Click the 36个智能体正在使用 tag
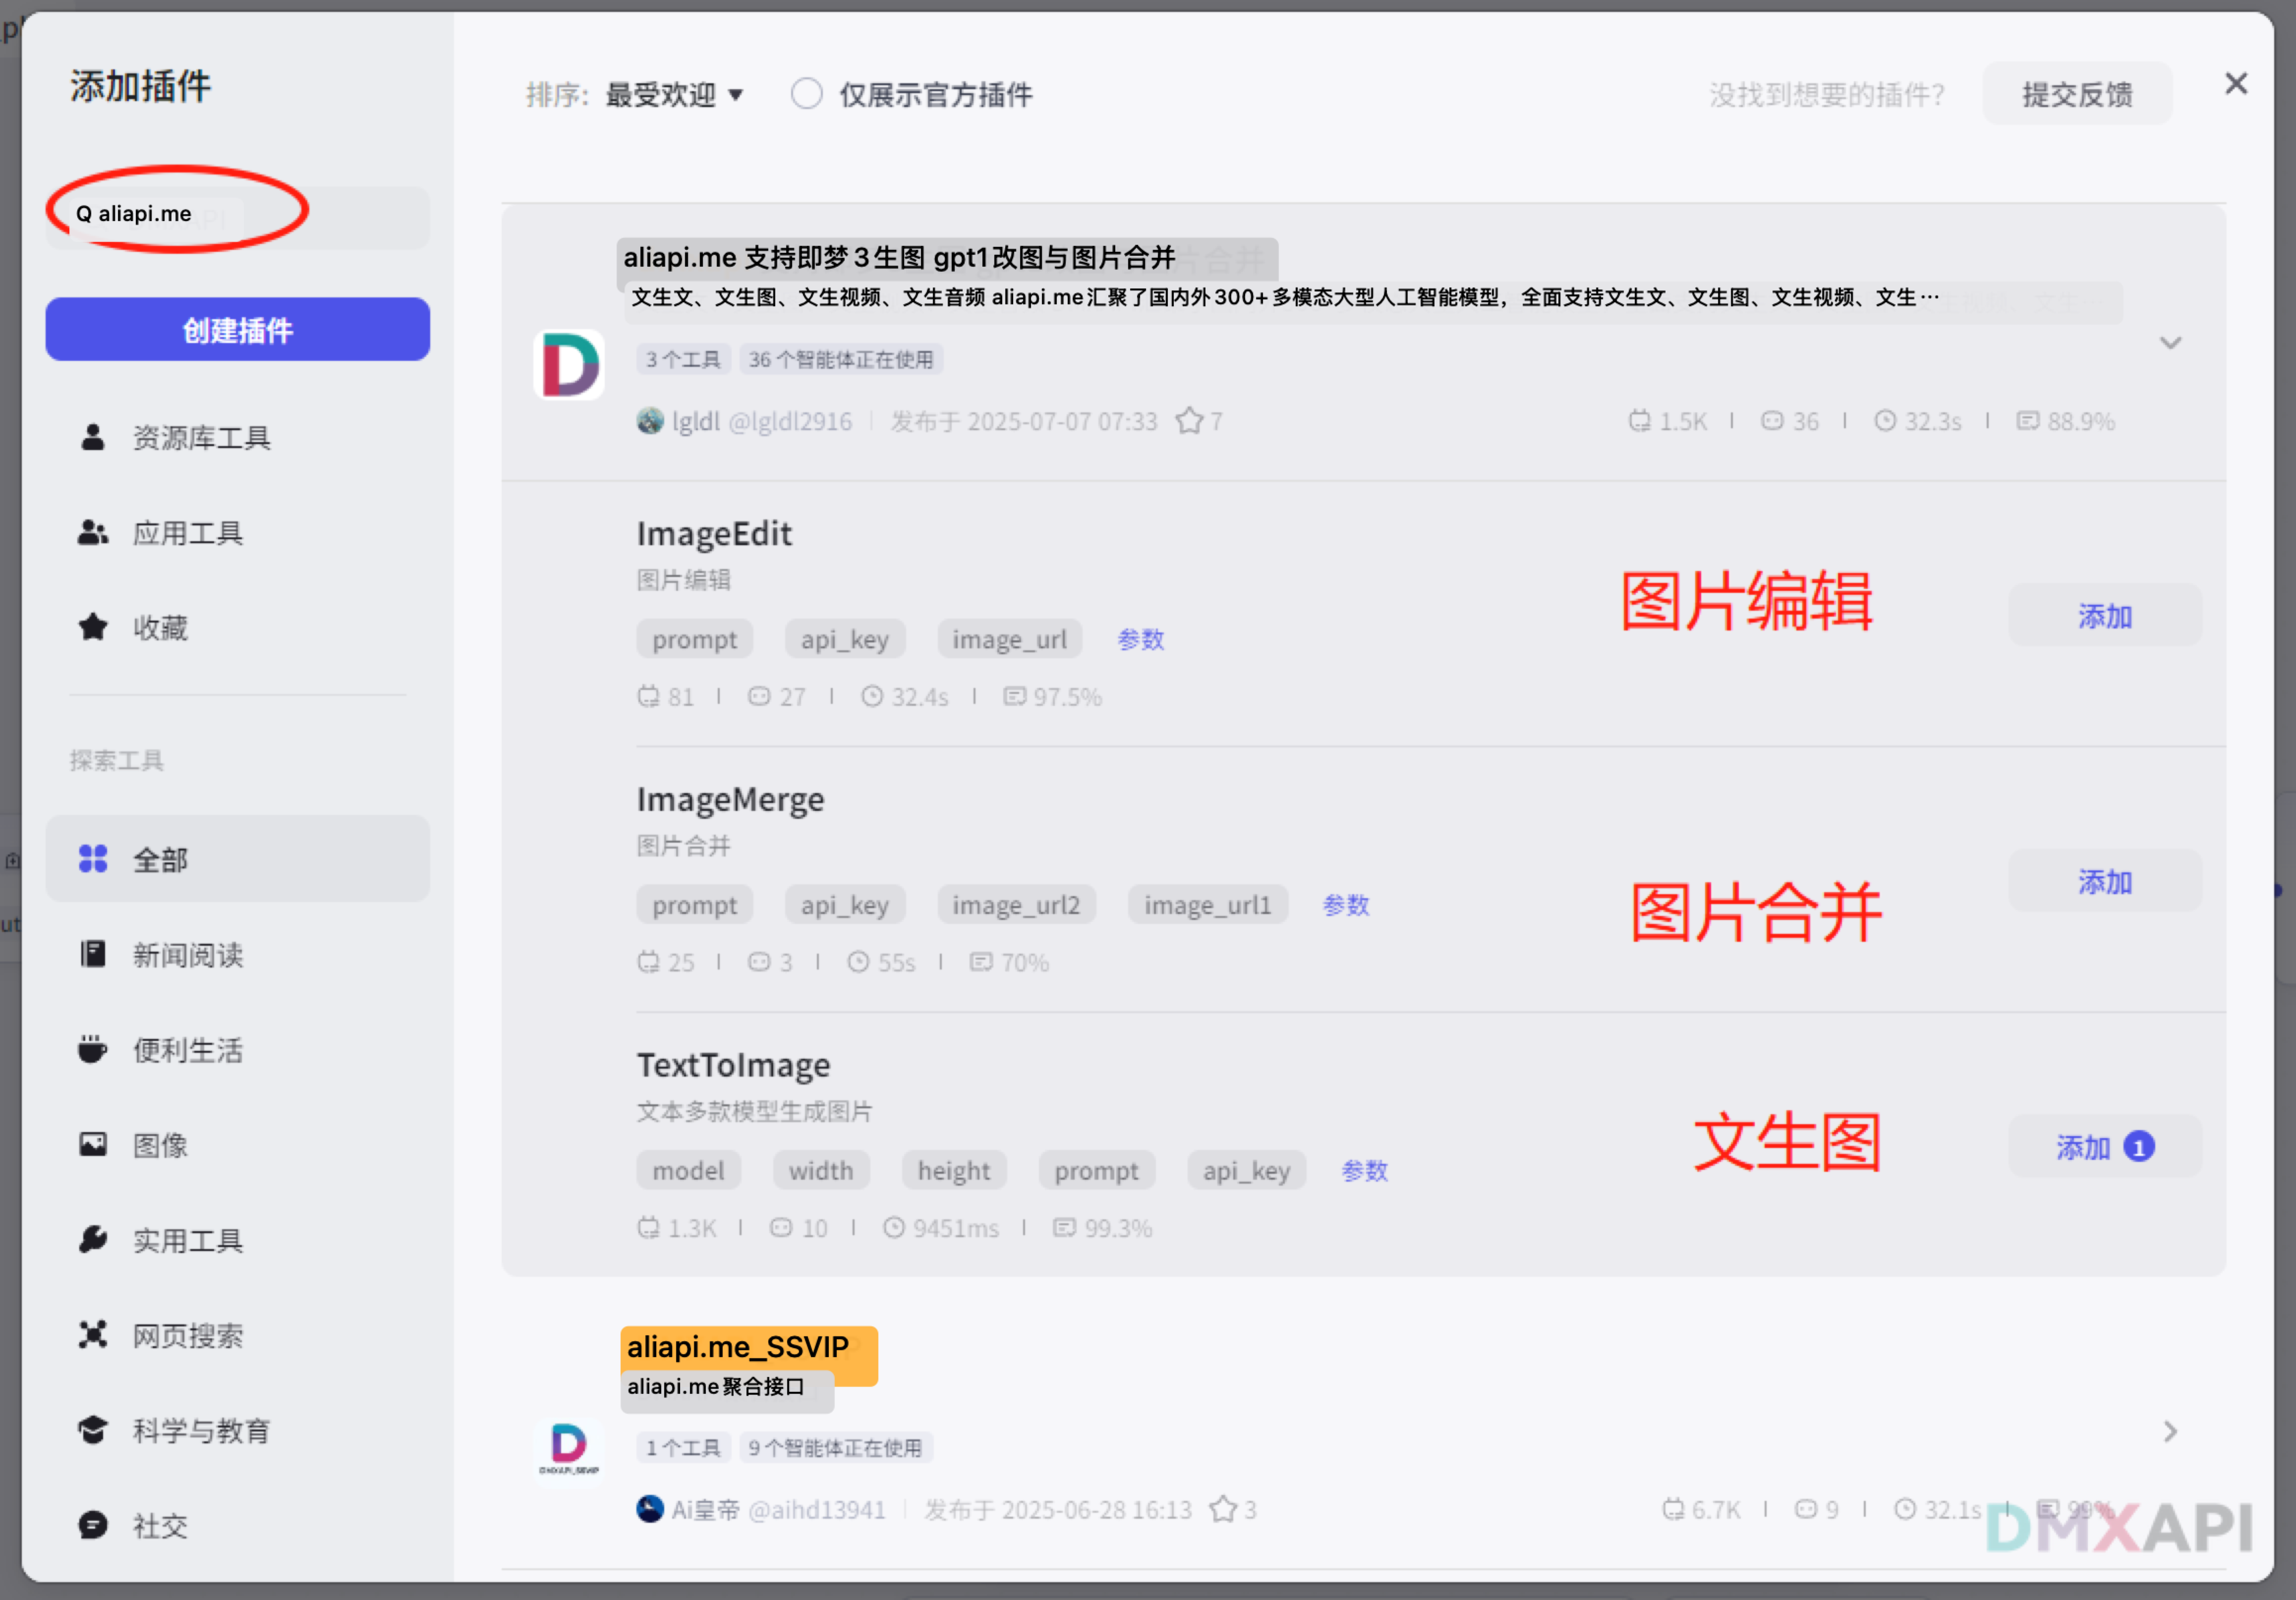The image size is (2296, 1600). coord(841,359)
